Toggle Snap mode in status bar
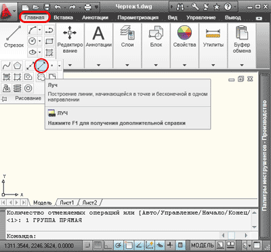Image resolution: width=271 pixels, height=252 pixels. [x=87, y=245]
